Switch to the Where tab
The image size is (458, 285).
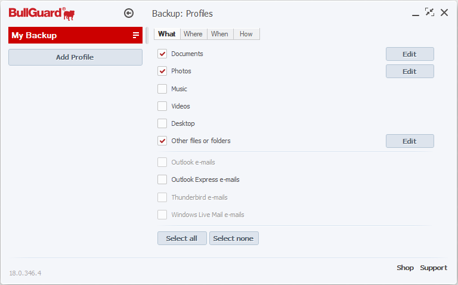click(193, 34)
